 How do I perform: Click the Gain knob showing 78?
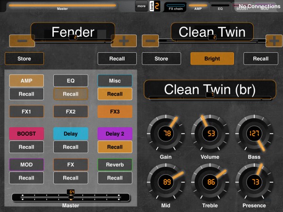(166, 134)
